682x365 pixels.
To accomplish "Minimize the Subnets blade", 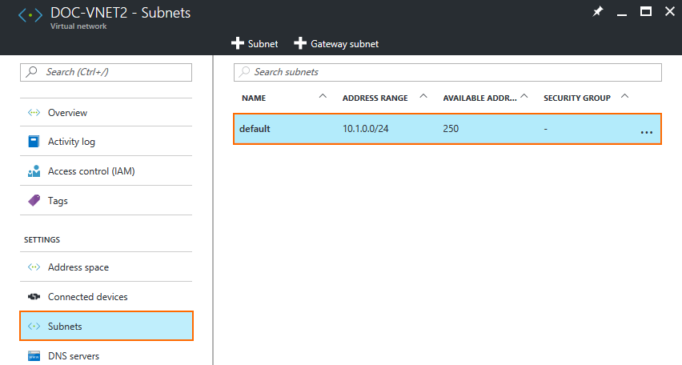I will tap(622, 14).
